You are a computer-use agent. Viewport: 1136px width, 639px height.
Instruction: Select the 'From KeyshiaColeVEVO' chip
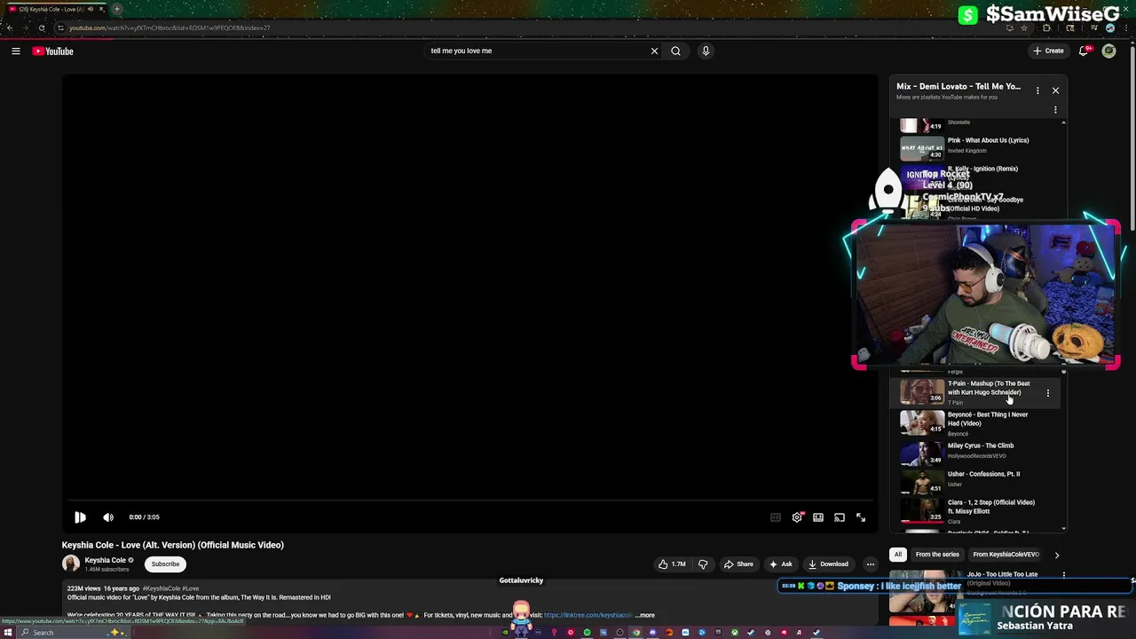tap(1006, 555)
